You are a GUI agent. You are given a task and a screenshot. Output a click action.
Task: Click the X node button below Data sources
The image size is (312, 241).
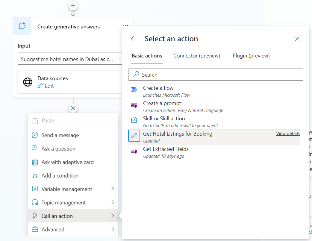click(x=73, y=108)
